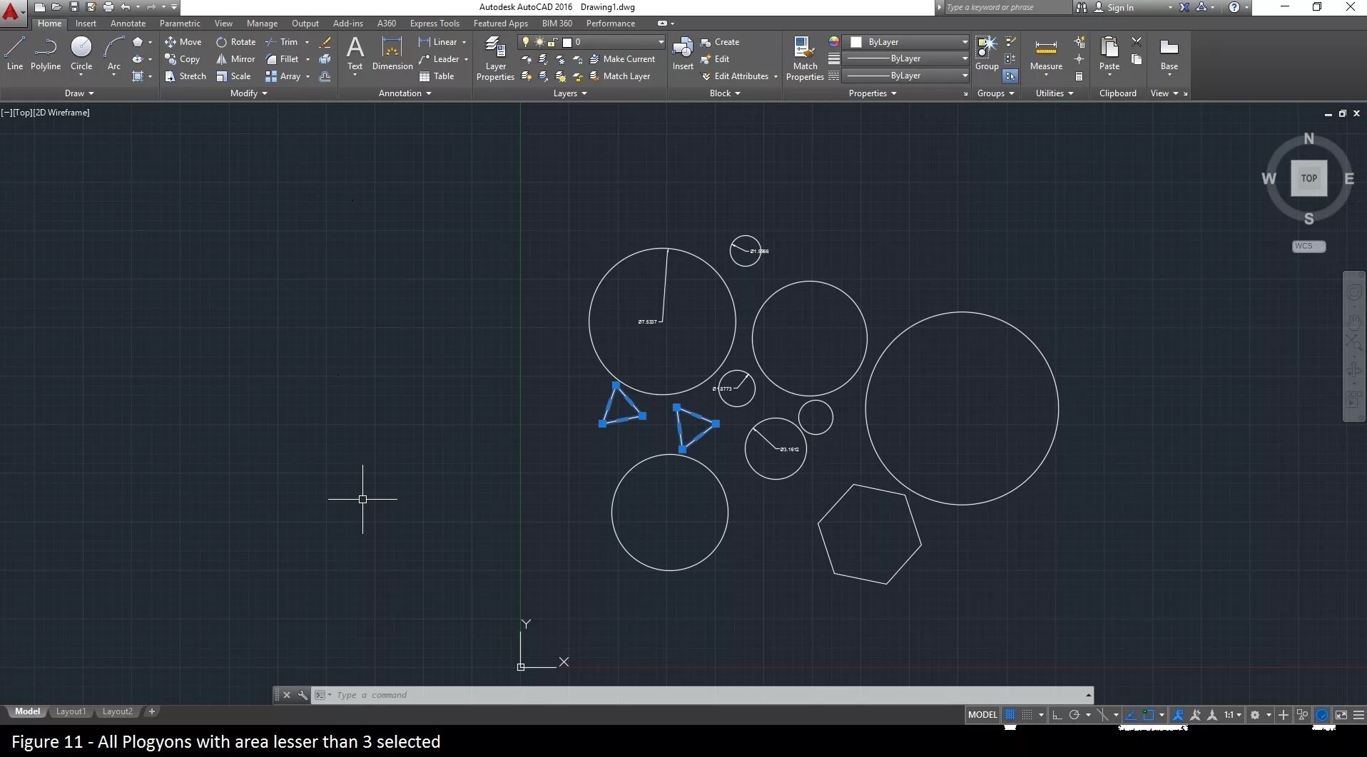Open the Insert ribbon tab
Viewport: 1367px width, 757px height.
(86, 24)
